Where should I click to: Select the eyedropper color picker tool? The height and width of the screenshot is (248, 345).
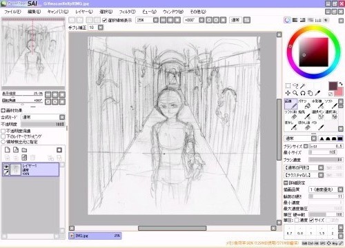pos(317,93)
